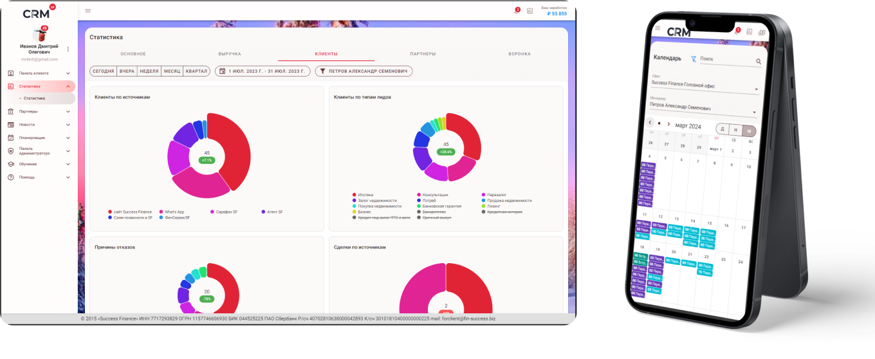Open the three-dot menu beside Иванов Дмитрий Олегович

coord(68,49)
